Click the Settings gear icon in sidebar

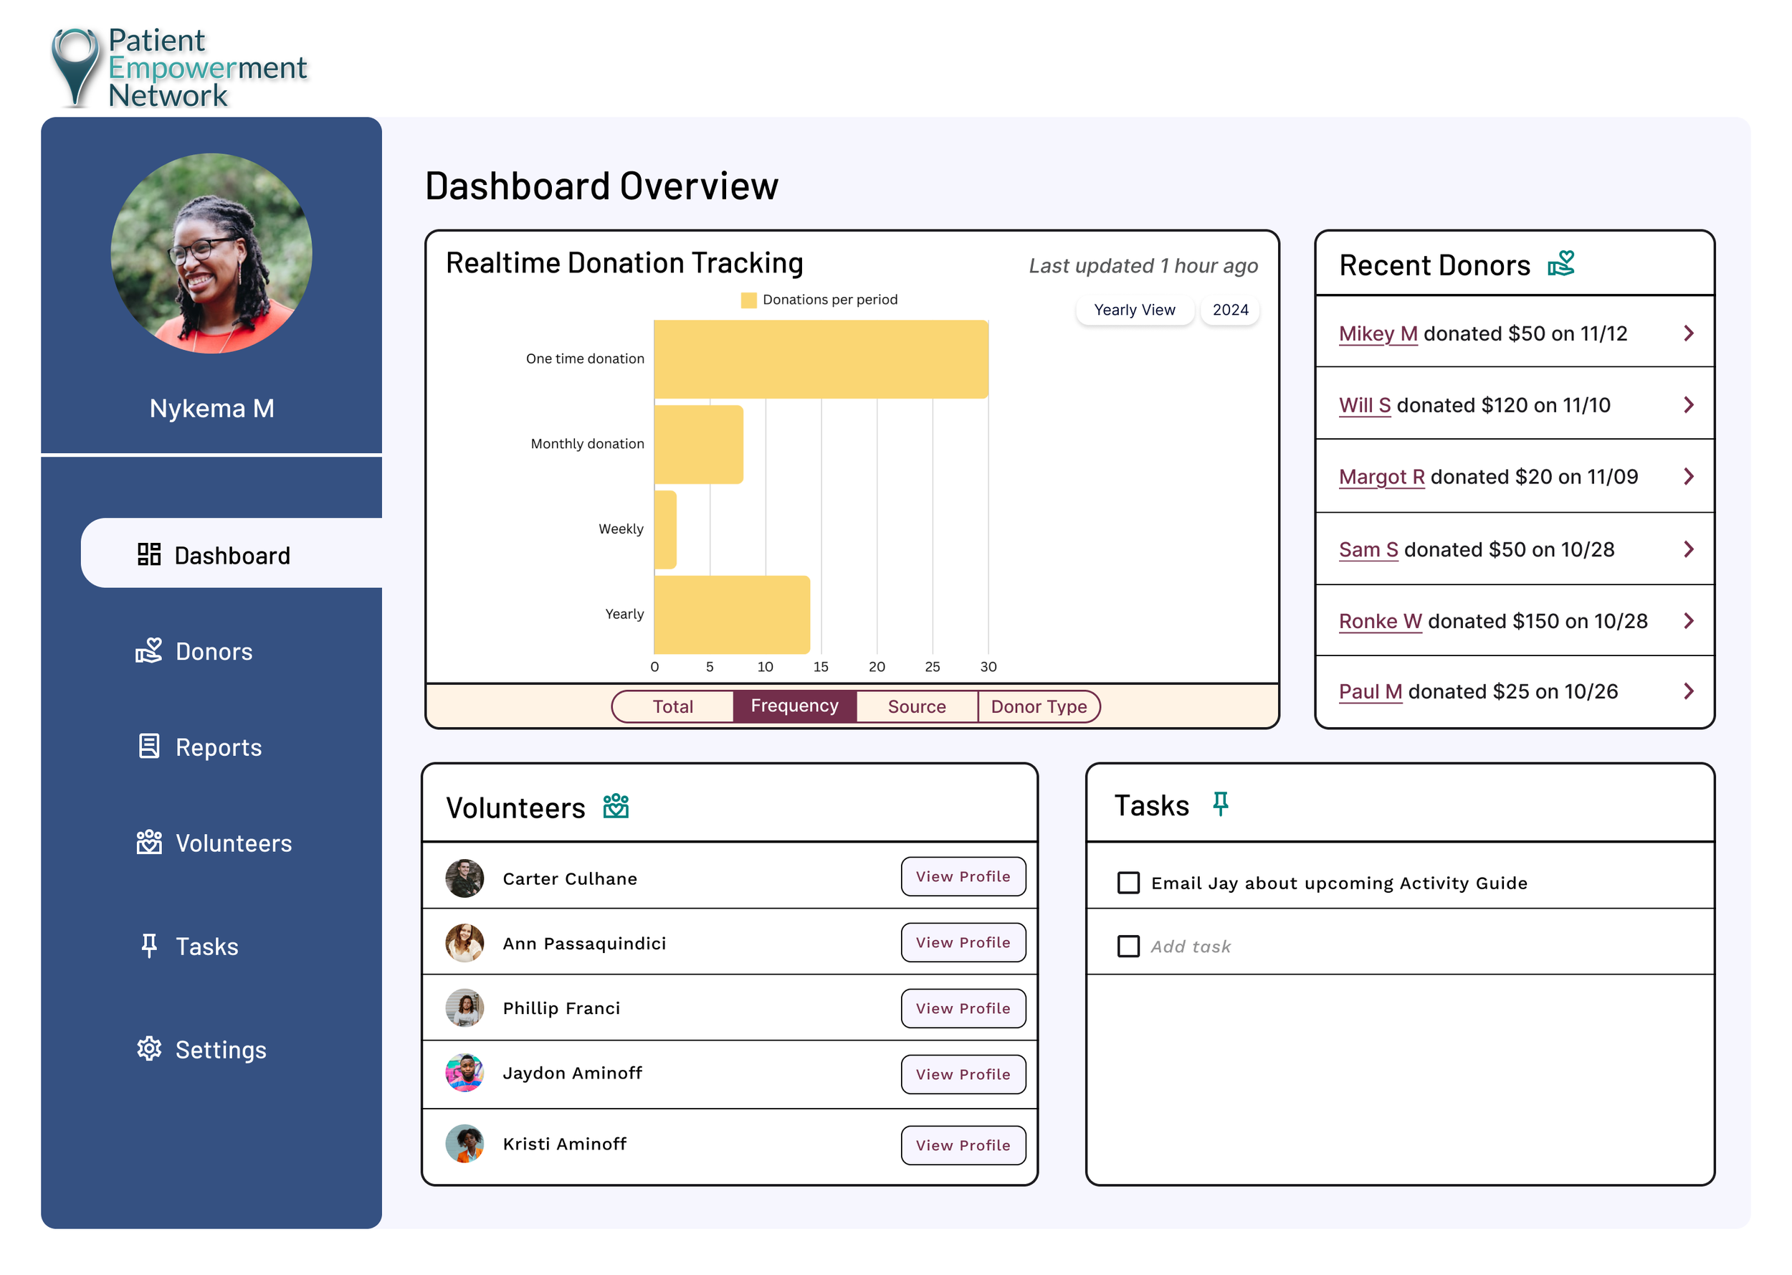click(x=149, y=1049)
